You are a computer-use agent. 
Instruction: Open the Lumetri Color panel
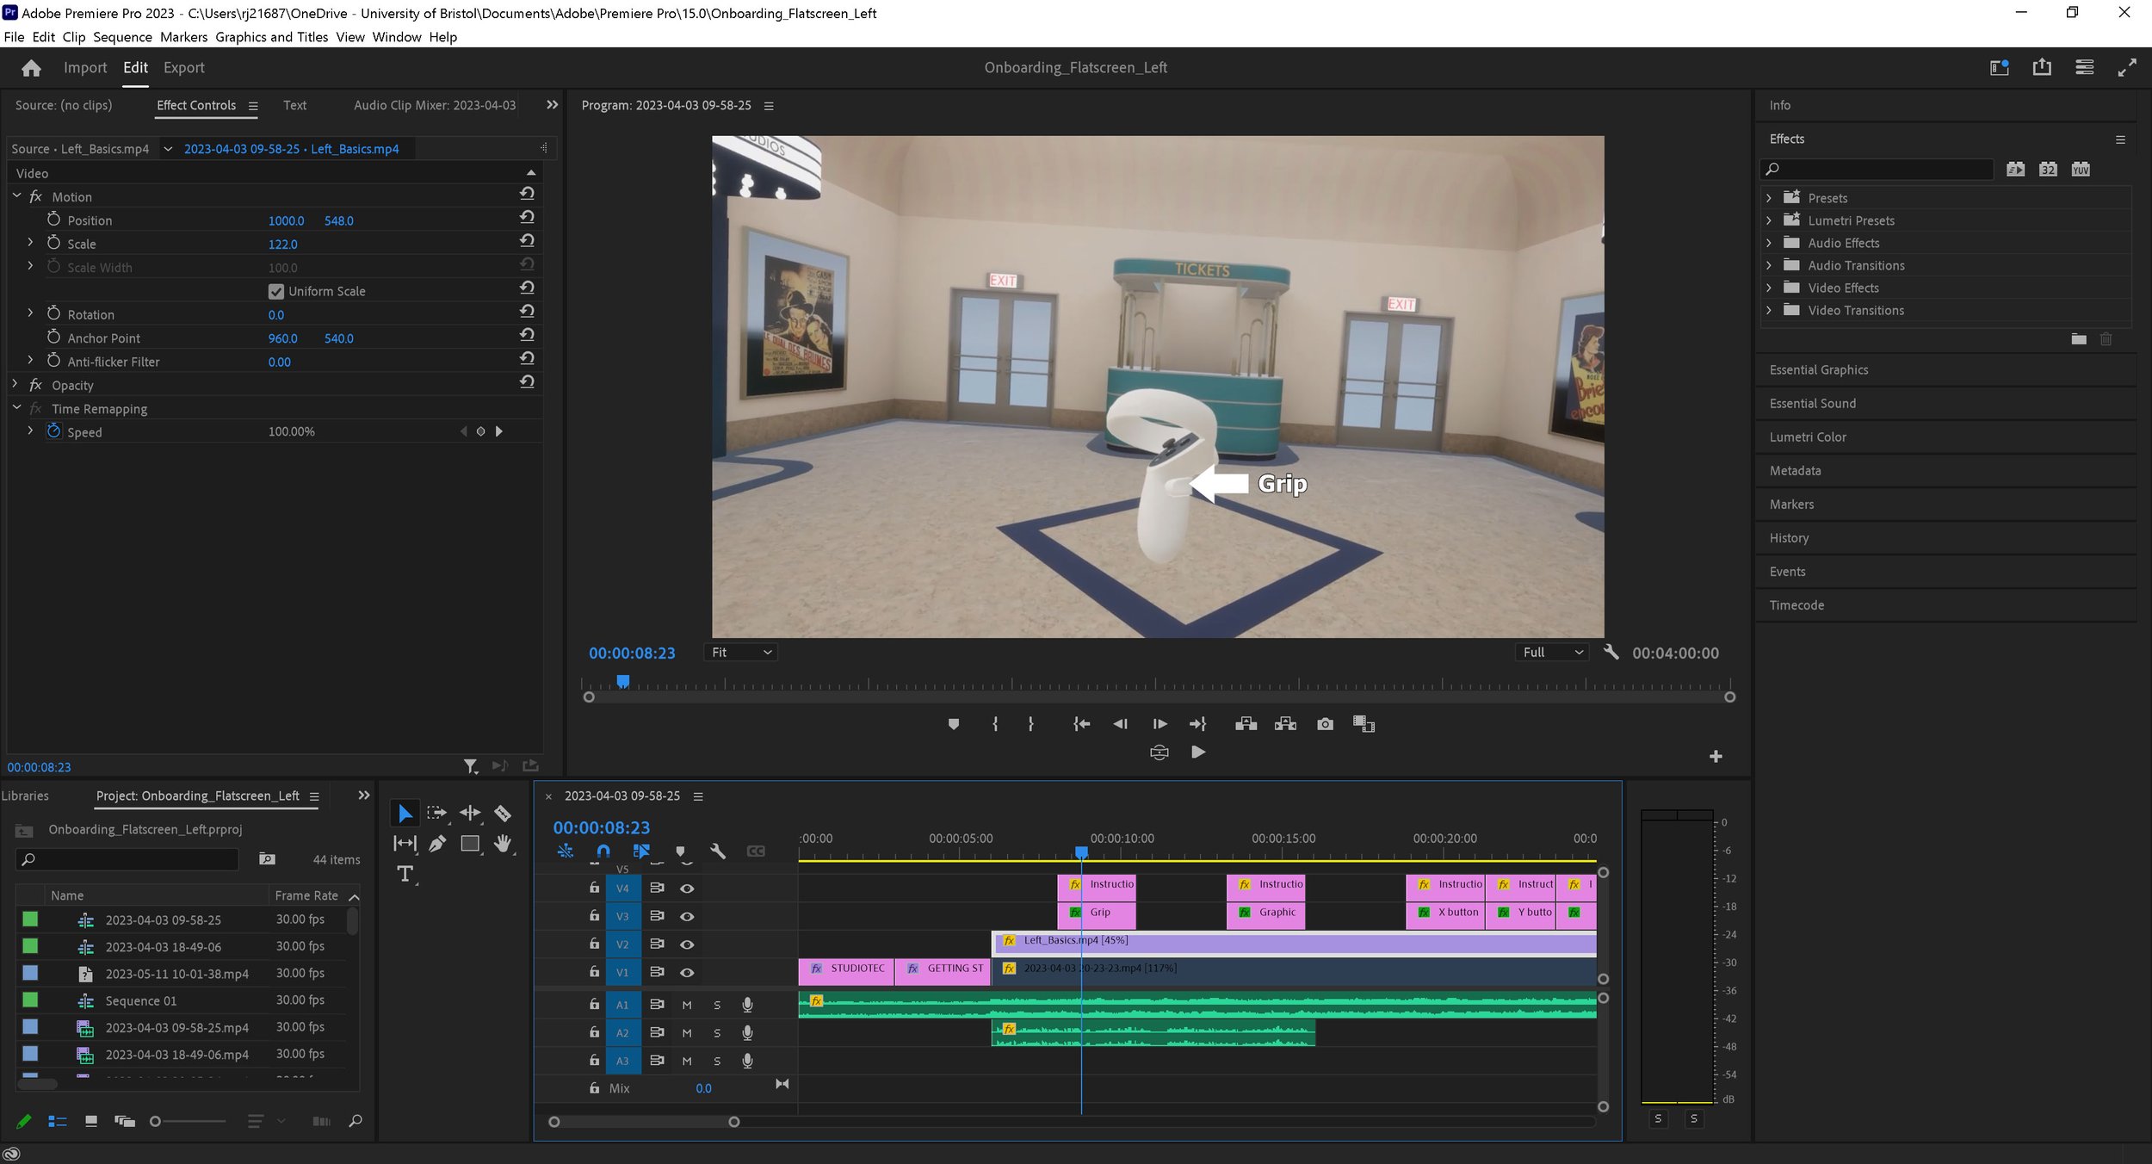click(x=1808, y=436)
